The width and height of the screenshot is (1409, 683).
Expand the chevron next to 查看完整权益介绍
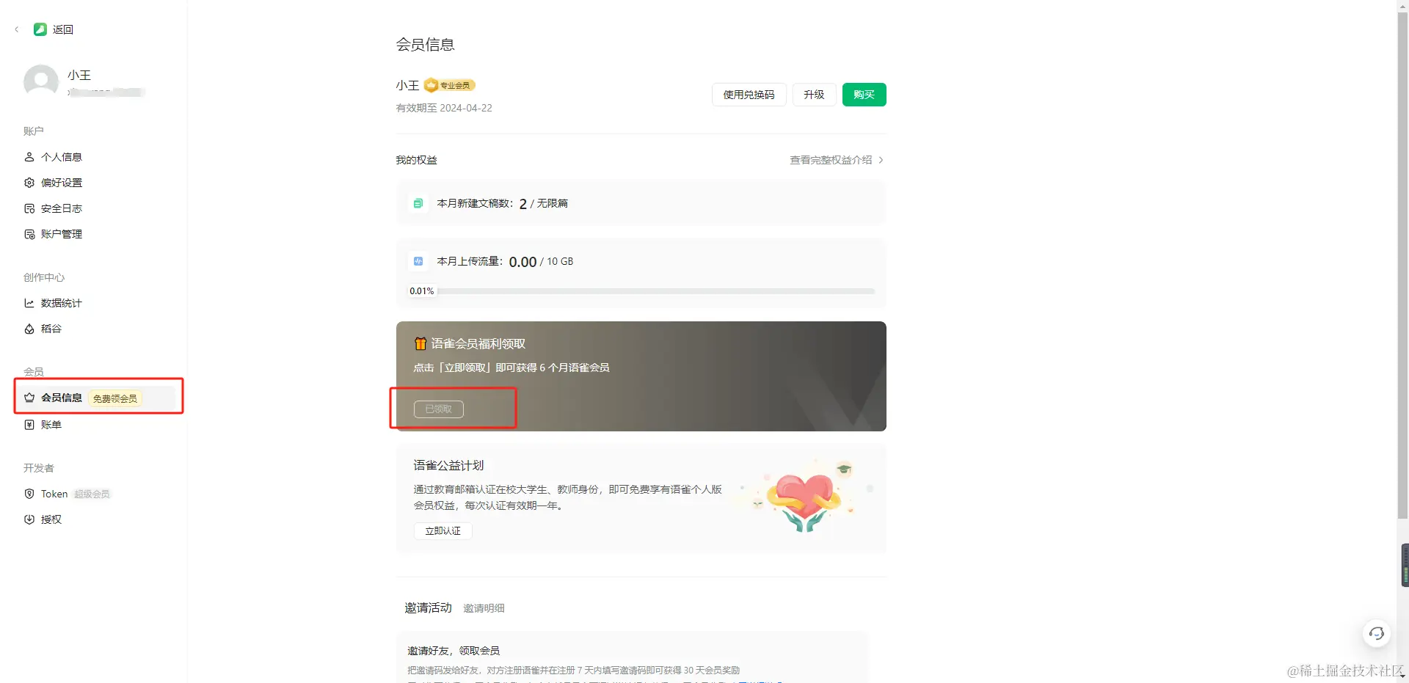[x=881, y=160]
